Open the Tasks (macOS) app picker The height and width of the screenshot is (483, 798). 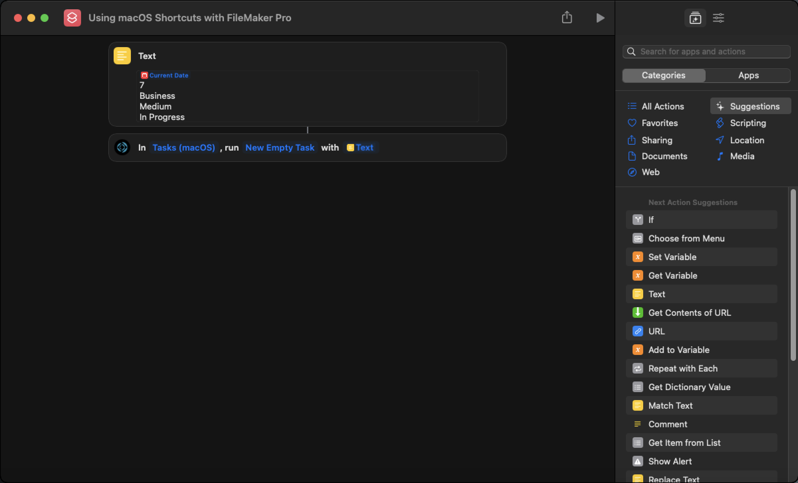tap(184, 148)
